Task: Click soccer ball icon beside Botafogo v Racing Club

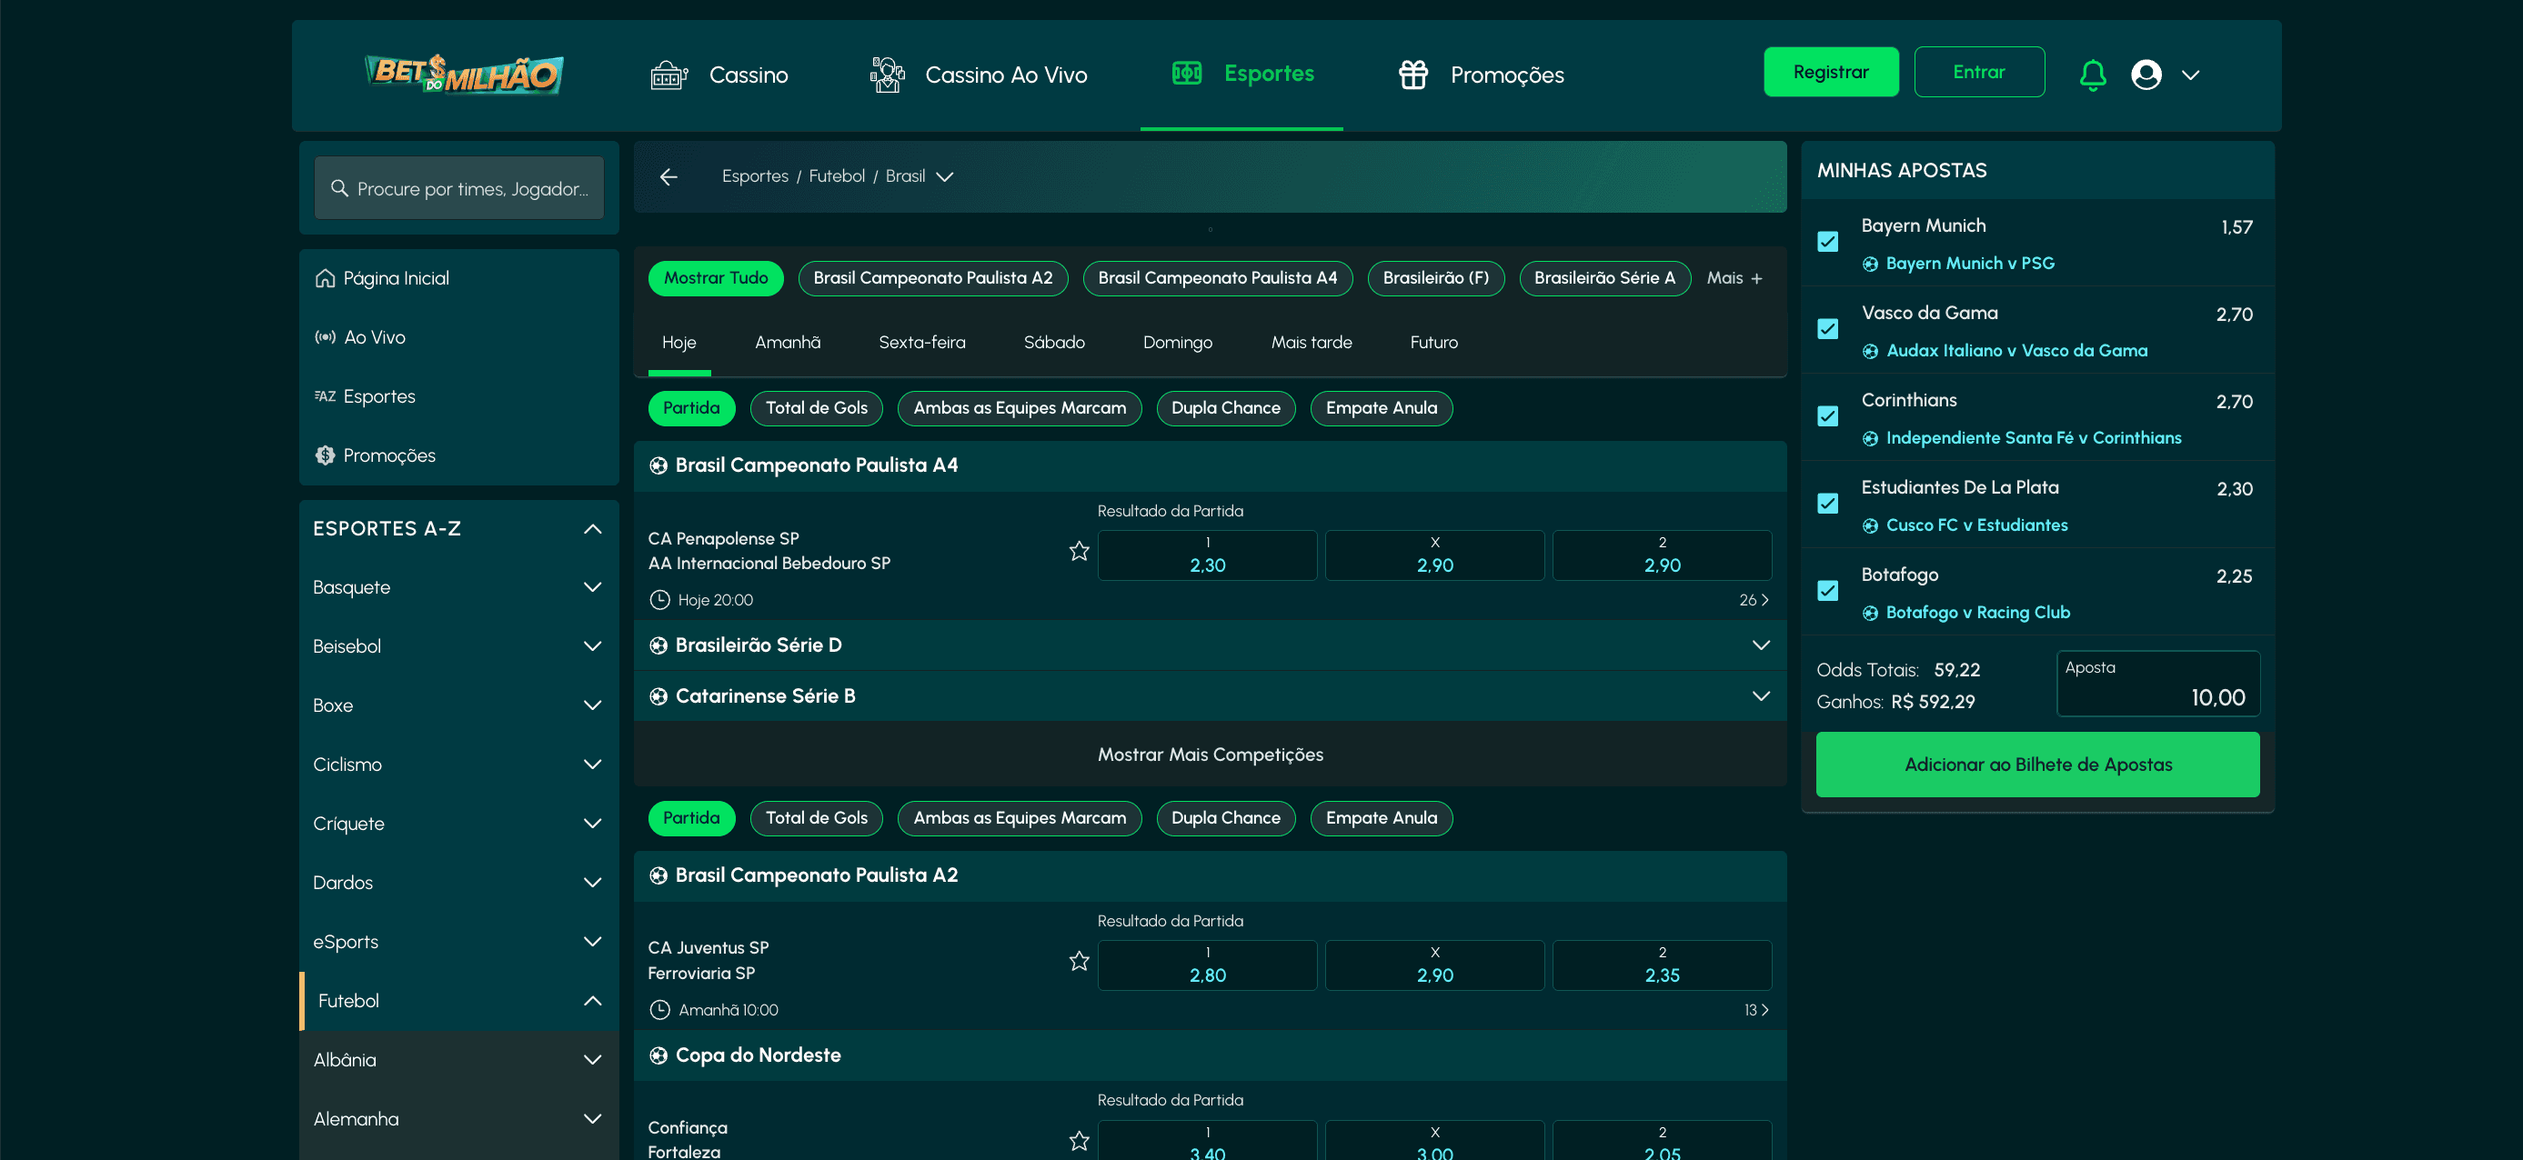Action: (x=1870, y=613)
